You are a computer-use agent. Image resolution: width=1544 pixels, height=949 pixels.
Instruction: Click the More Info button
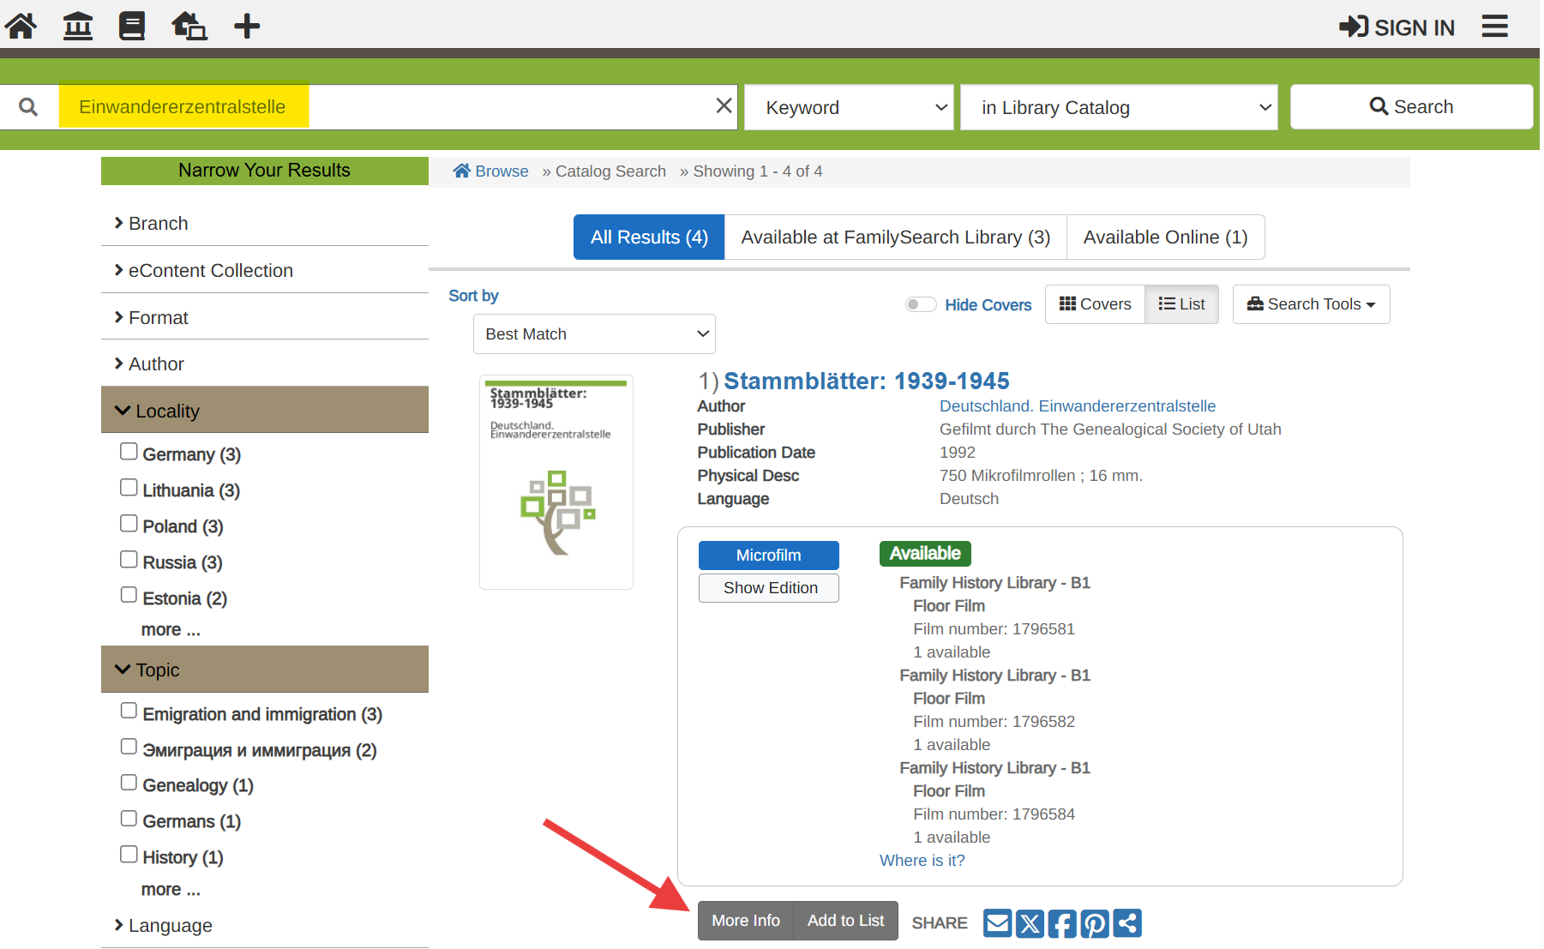pos(746,921)
